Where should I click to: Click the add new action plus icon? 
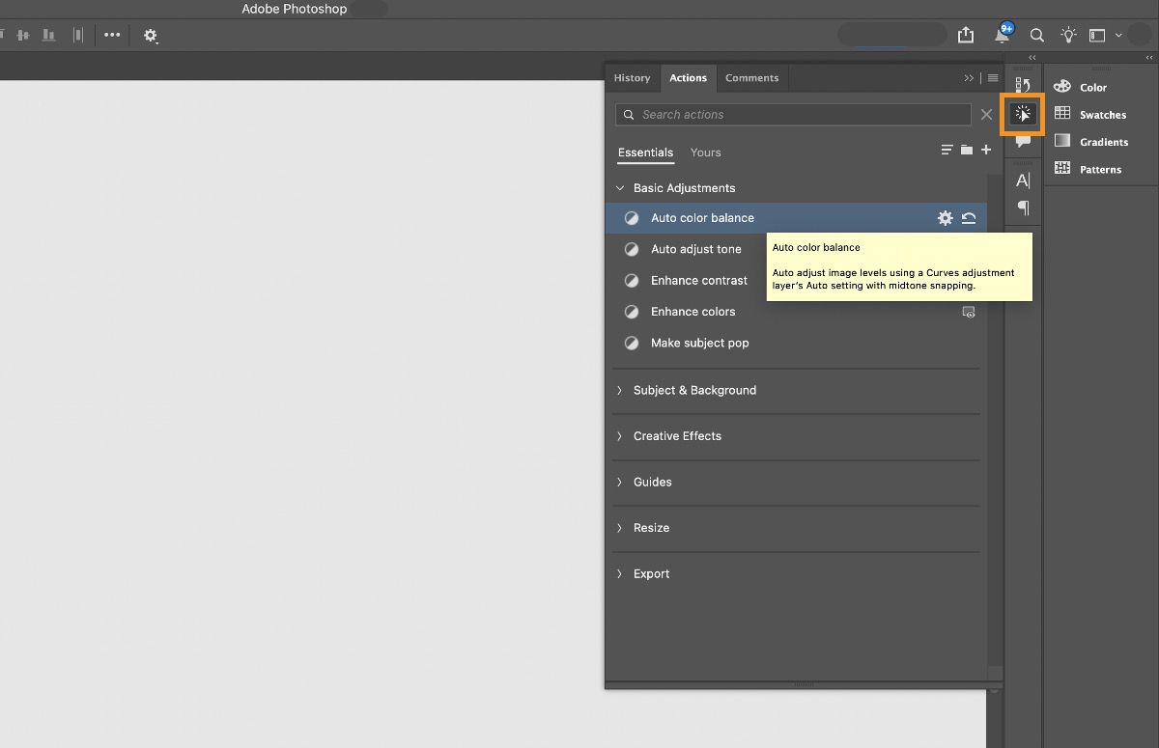(x=986, y=150)
